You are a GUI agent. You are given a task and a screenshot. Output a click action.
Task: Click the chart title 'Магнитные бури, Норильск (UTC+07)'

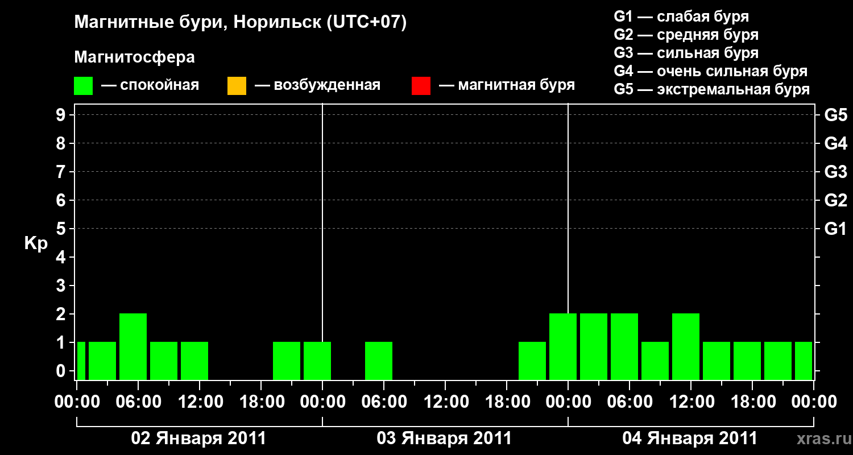coord(241,23)
